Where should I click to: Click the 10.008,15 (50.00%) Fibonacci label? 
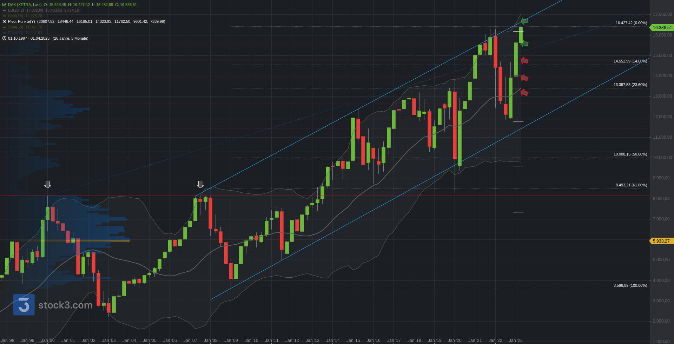pos(630,154)
